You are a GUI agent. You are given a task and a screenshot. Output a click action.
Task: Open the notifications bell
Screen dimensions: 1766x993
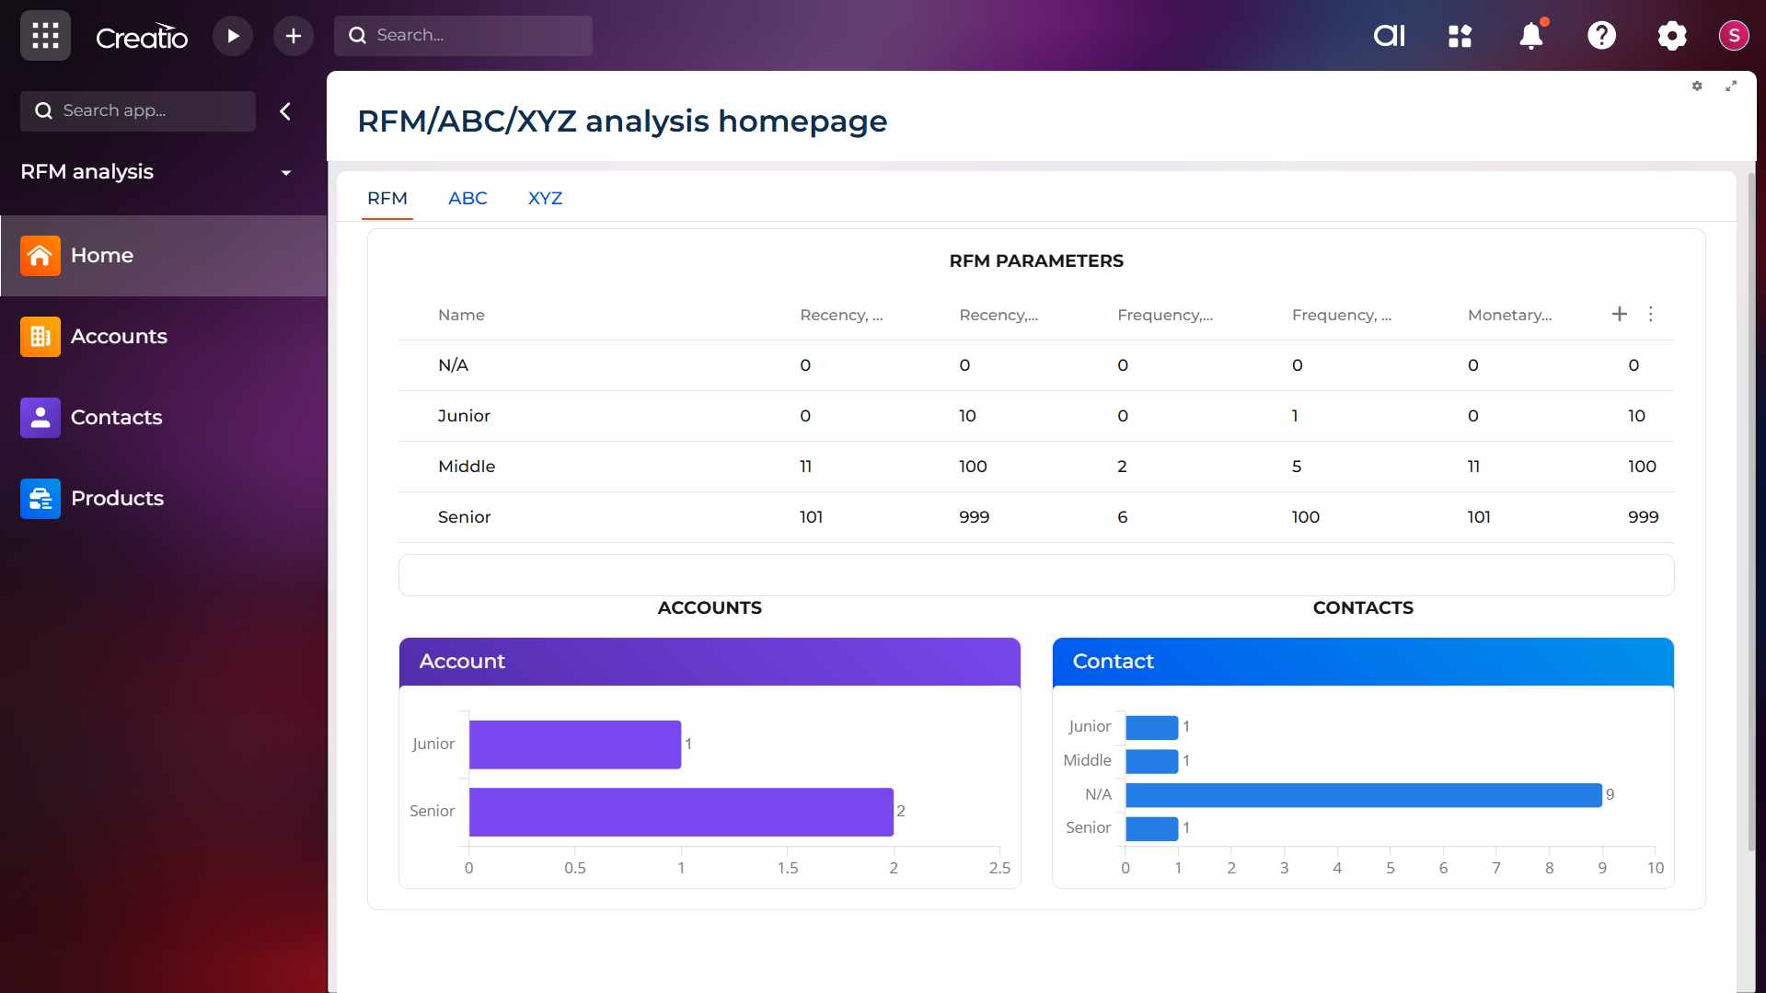click(1530, 36)
